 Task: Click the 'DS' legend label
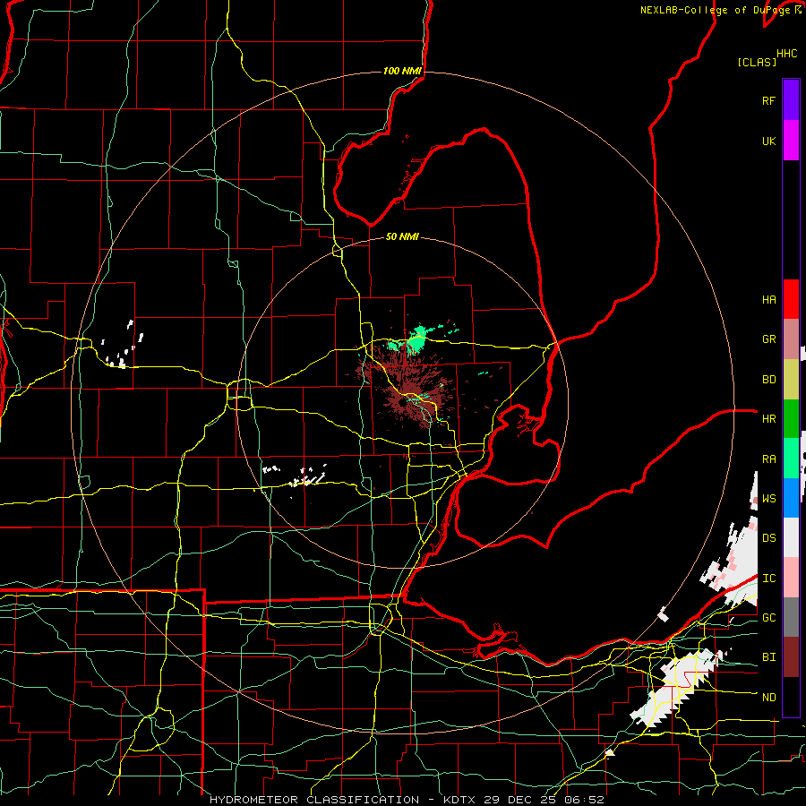click(768, 538)
